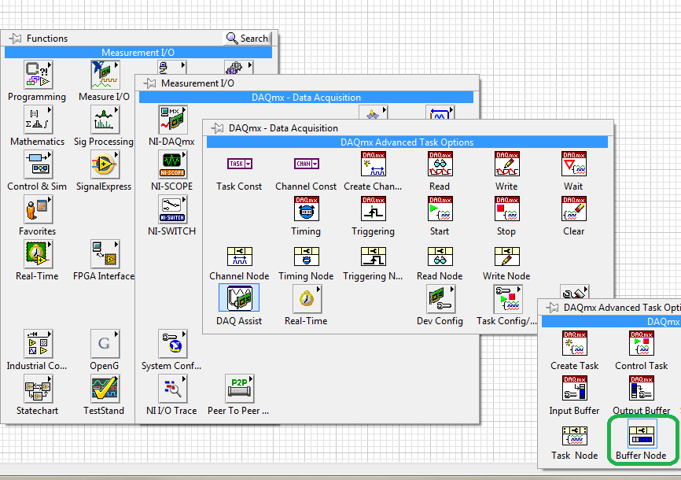Open the OpenG palette
681x480 pixels.
[x=105, y=344]
